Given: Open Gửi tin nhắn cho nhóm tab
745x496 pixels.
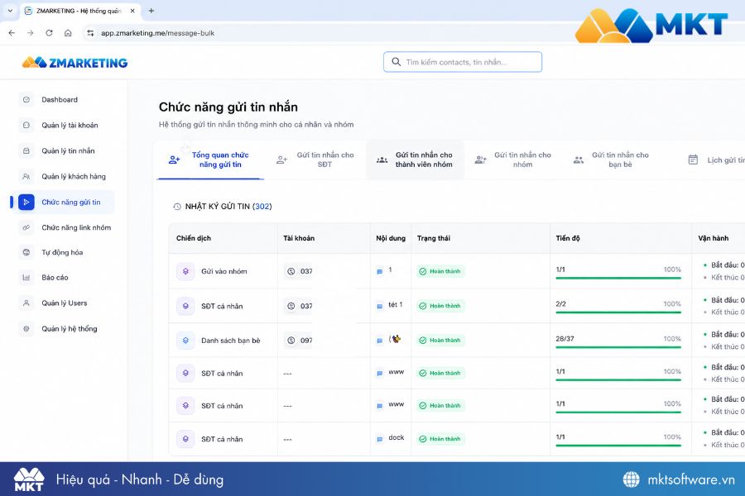Looking at the screenshot, I should (513, 160).
